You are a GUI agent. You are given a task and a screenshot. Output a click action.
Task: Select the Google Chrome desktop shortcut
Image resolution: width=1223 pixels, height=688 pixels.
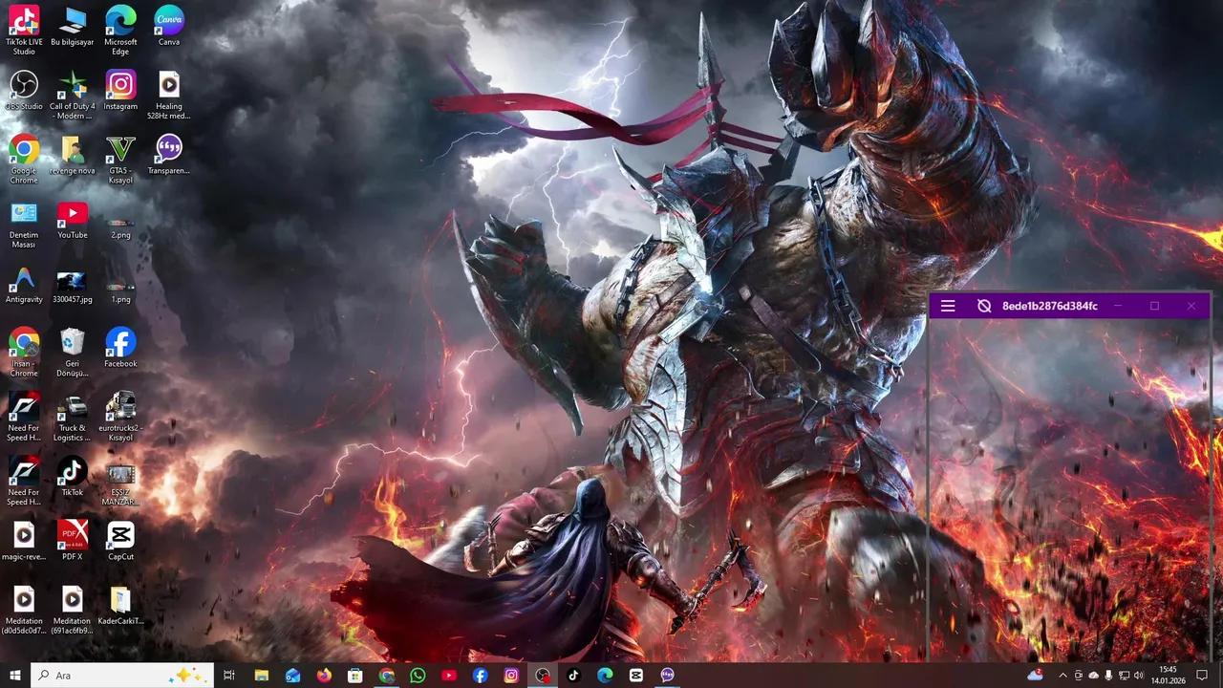tap(24, 159)
